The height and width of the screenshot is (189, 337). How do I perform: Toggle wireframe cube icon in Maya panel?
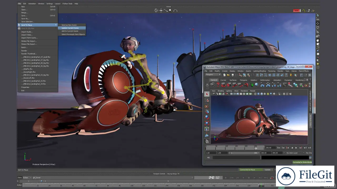tap(255, 94)
